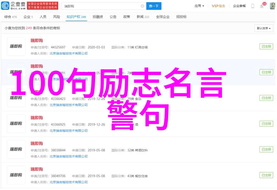The image size is (277, 190).
Task: Clear the search box with X icon
Action: coord(142,6)
